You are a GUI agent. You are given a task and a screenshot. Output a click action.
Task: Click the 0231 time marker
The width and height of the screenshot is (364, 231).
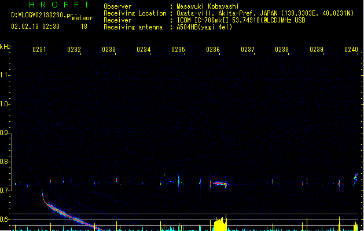(39, 50)
